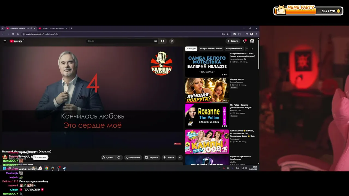The image size is (349, 196).
Task: Open the Windows Start menu
Action: click(4, 168)
